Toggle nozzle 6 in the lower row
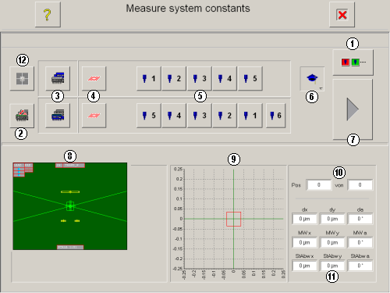This screenshot has height=293, width=390. (275, 116)
